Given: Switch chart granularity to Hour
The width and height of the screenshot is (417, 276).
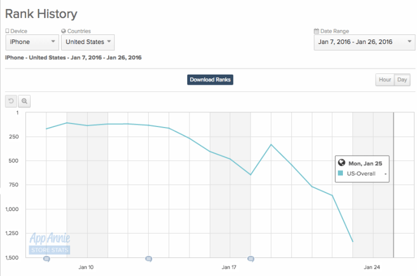Looking at the screenshot, I should click(x=385, y=80).
